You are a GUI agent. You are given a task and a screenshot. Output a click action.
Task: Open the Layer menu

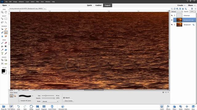click(27, 2)
